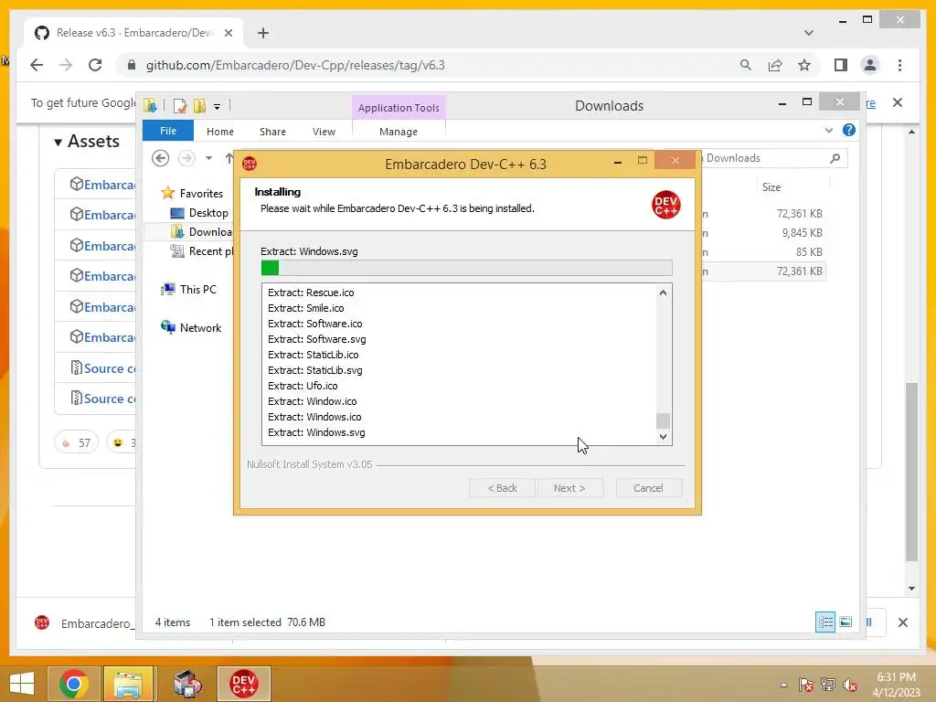Select the Application Tools tab
This screenshot has height=702, width=936.
[399, 108]
